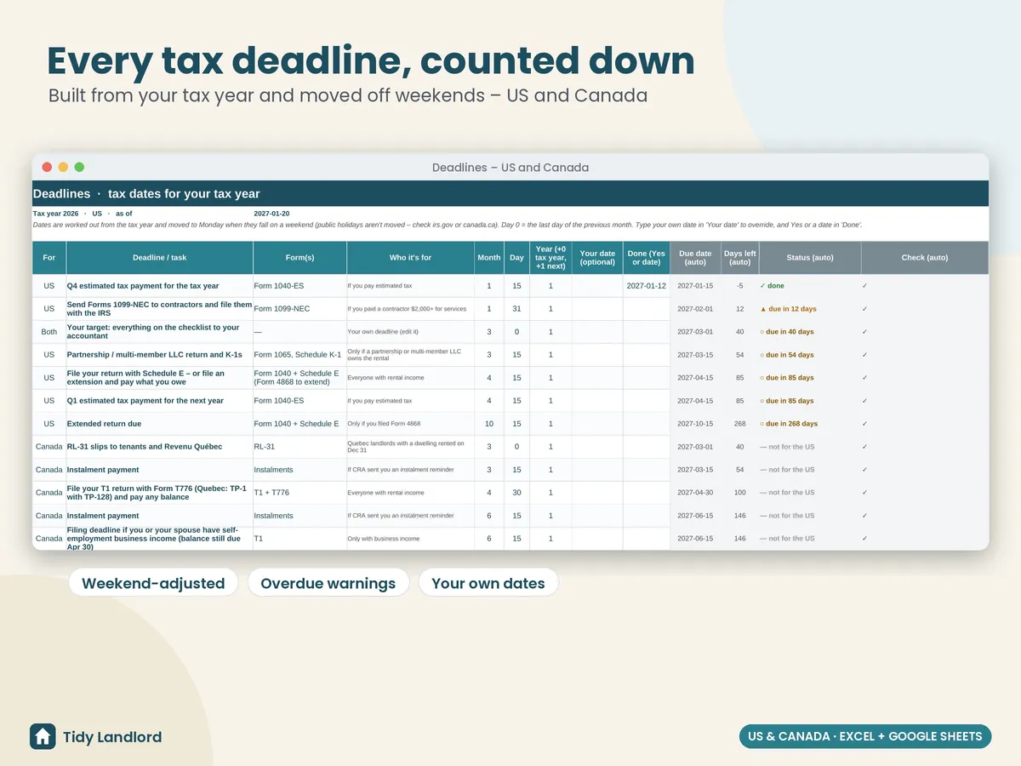Image resolution: width=1021 pixels, height=766 pixels.
Task: Select the 'Status (auto)' column header
Action: click(810, 258)
